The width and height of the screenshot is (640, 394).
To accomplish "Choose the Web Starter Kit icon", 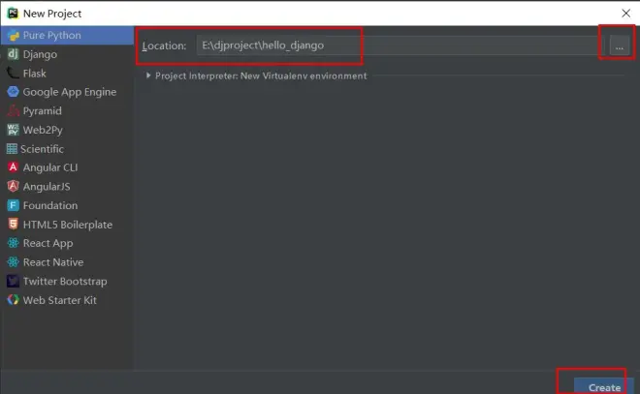I will tap(13, 300).
